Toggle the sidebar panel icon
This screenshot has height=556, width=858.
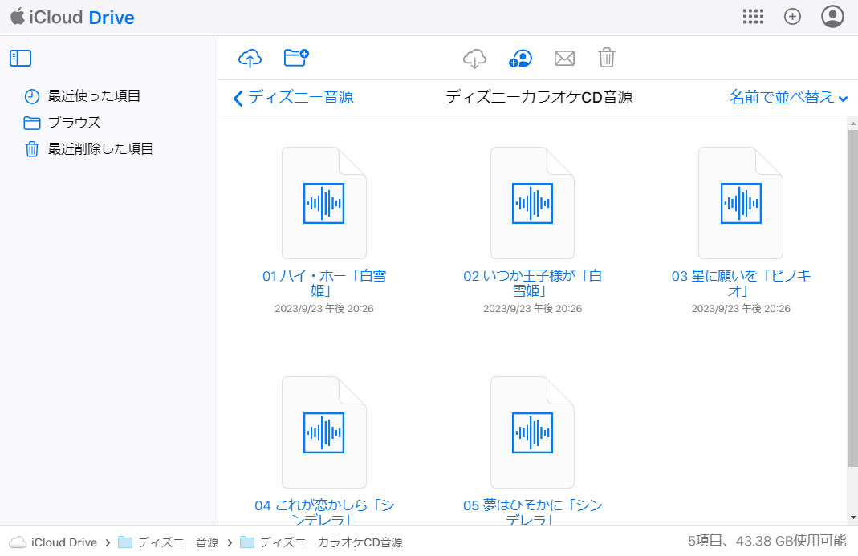[20, 58]
